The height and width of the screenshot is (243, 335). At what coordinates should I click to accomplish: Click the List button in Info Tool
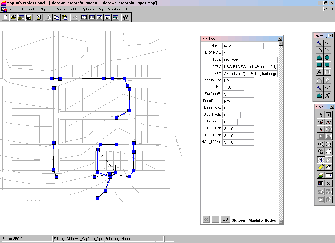[x=225, y=220]
